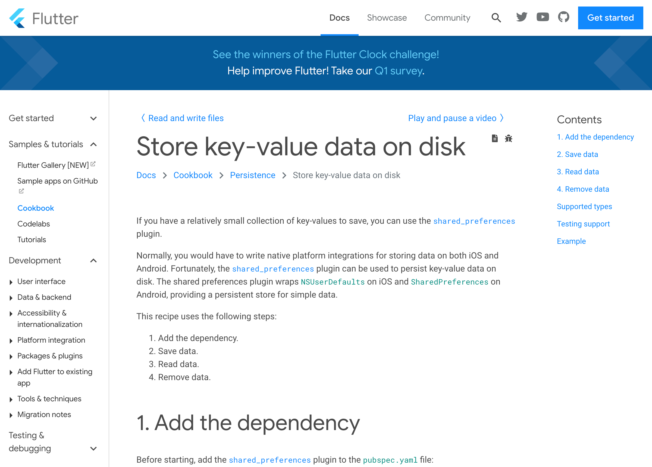Open Flutter's GitHub repository icon

pos(563,17)
